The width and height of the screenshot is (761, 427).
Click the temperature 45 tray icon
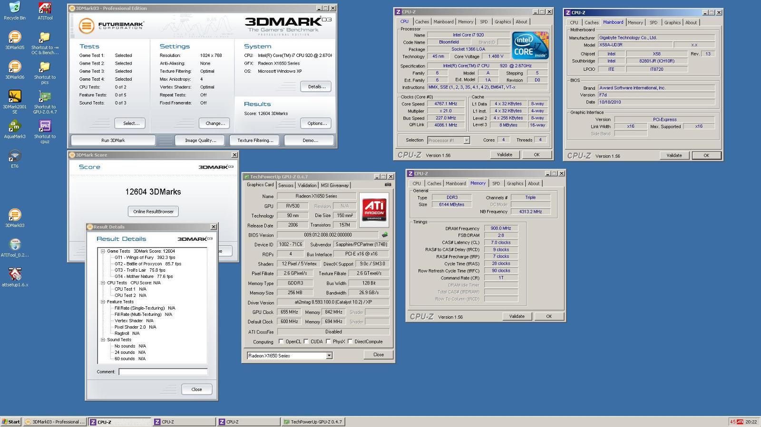[x=733, y=422]
